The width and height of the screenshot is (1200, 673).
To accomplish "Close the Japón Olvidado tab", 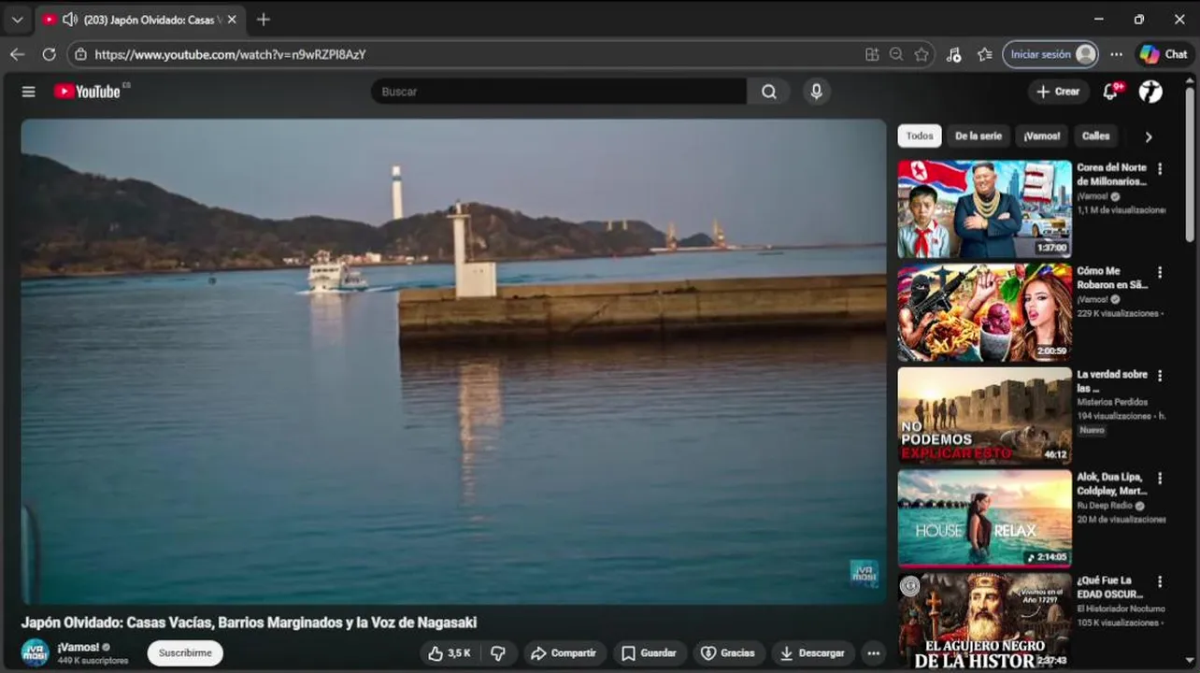I will pos(232,20).
